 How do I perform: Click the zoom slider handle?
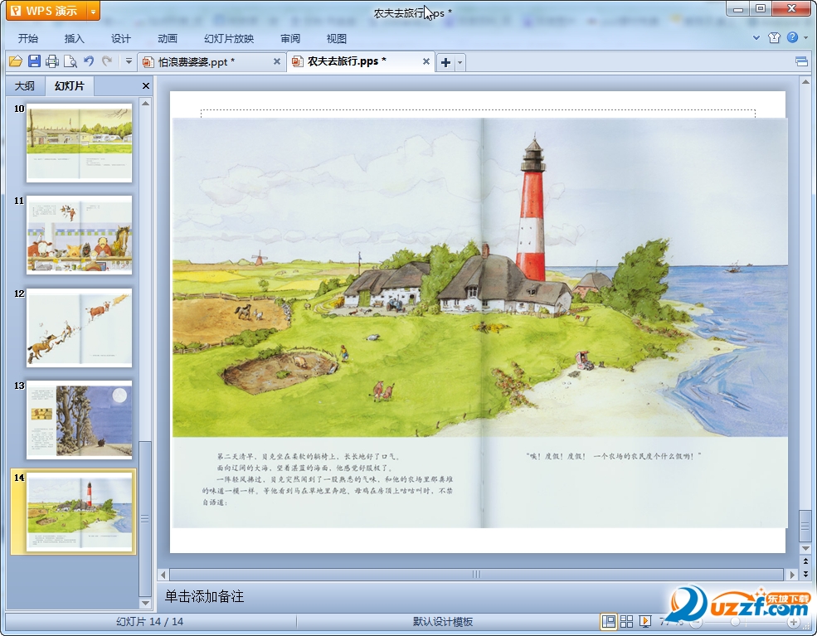(x=735, y=622)
